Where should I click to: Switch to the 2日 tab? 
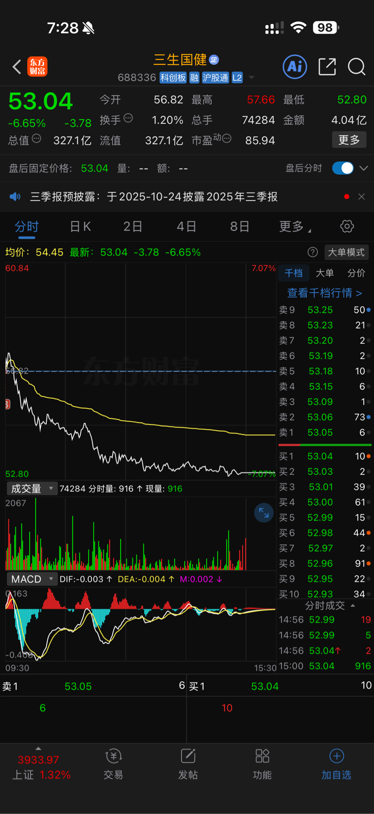point(133,226)
